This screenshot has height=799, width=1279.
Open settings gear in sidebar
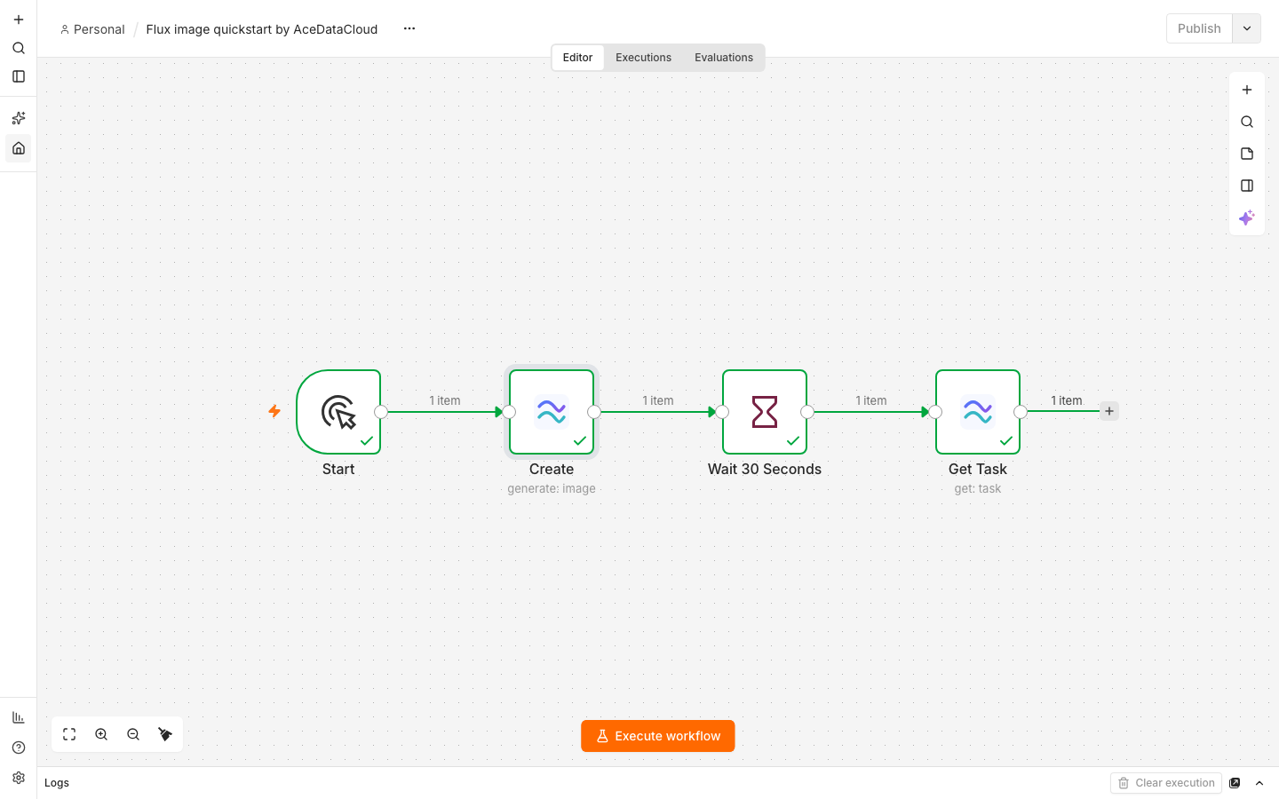pyautogui.click(x=19, y=778)
